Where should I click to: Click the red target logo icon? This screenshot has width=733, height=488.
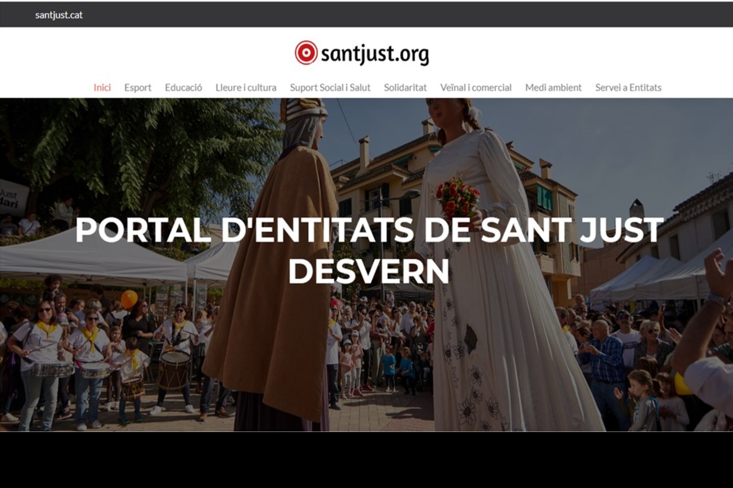[306, 53]
